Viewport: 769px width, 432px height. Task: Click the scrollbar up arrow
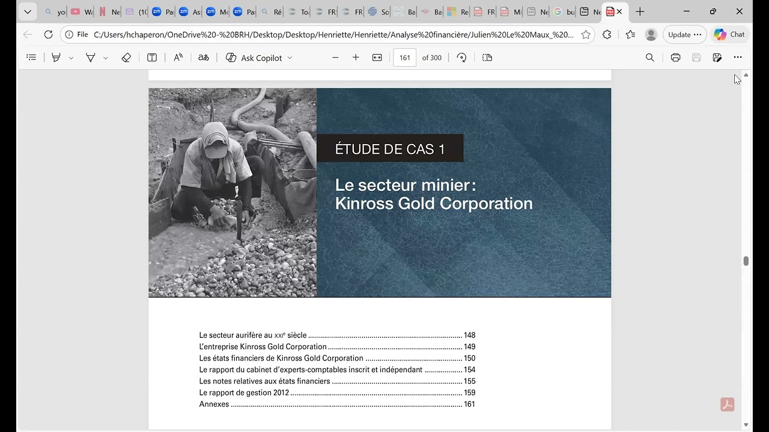tap(746, 76)
